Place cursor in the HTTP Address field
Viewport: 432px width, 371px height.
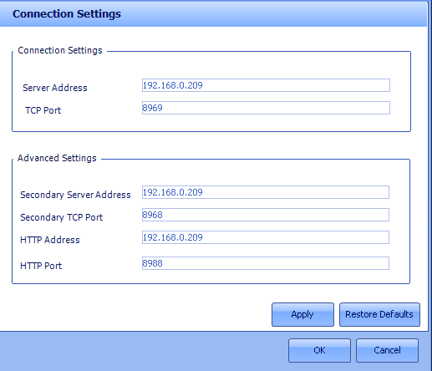266,237
